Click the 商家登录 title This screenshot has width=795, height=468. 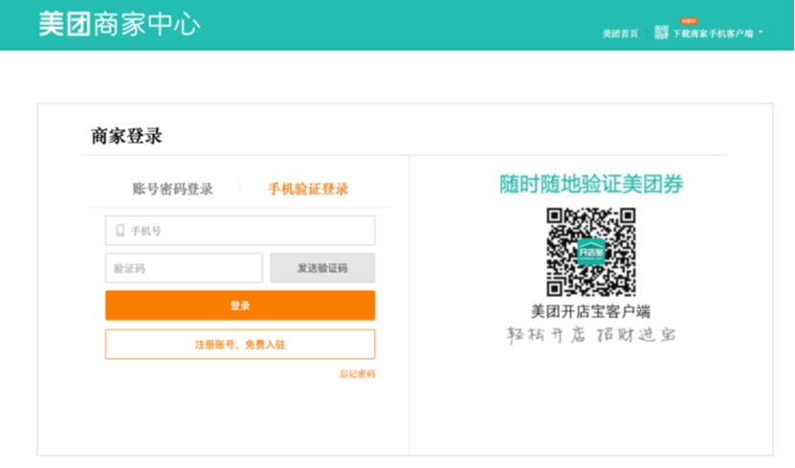[x=126, y=136]
